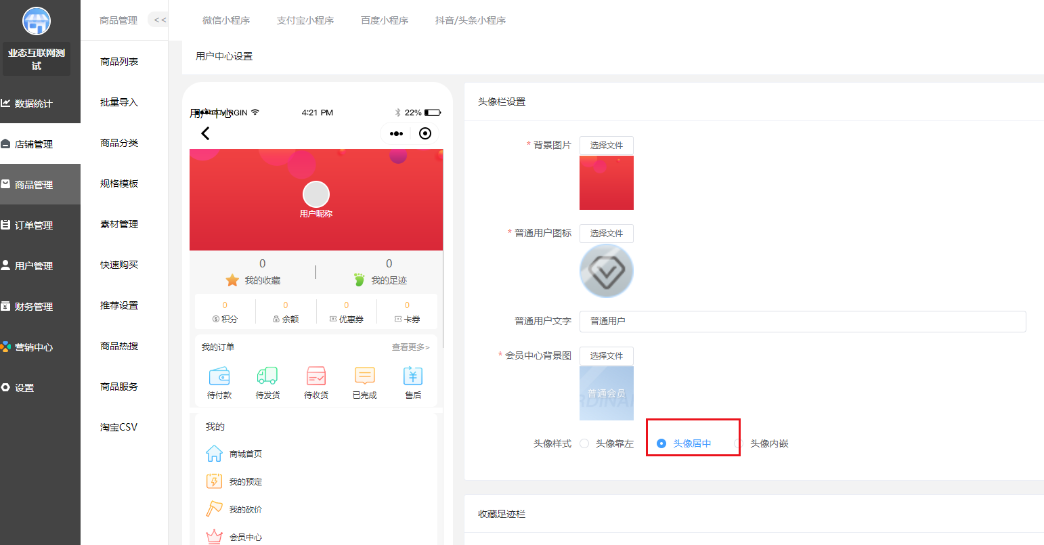The image size is (1044, 545).
Task: Click 会员中心 crown icon
Action: pos(214,537)
